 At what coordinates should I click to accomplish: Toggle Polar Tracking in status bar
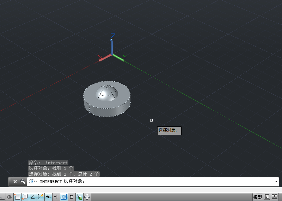pos(10,197)
